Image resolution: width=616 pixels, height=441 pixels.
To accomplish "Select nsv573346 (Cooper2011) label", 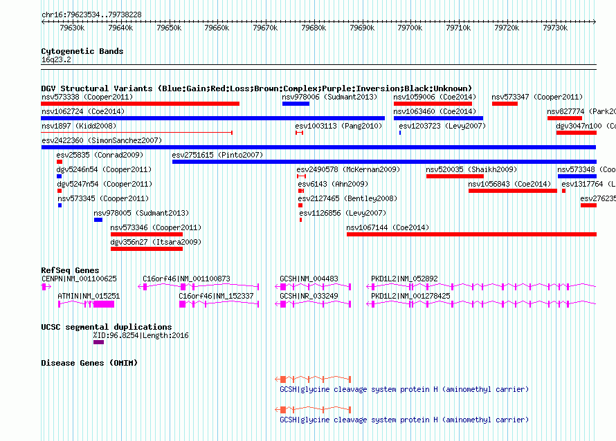I will pyautogui.click(x=156, y=227).
